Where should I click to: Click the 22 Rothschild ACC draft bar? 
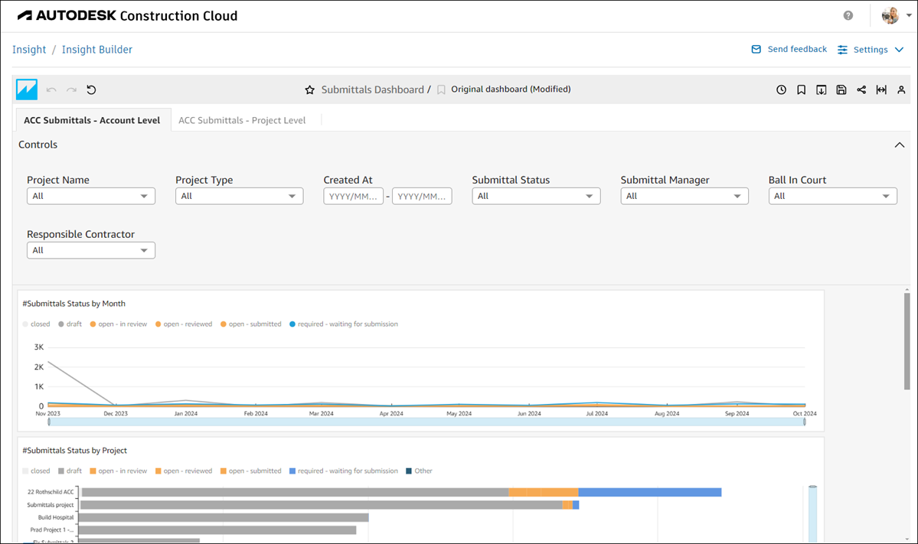pos(295,493)
